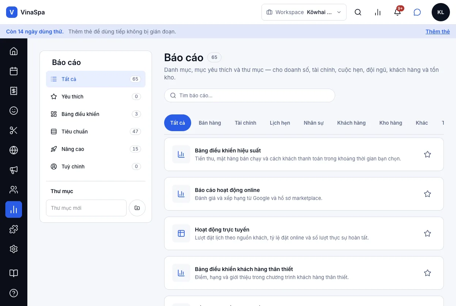The height and width of the screenshot is (306, 456).
Task: Click the Thêm thẻ link
Action: coord(438,32)
